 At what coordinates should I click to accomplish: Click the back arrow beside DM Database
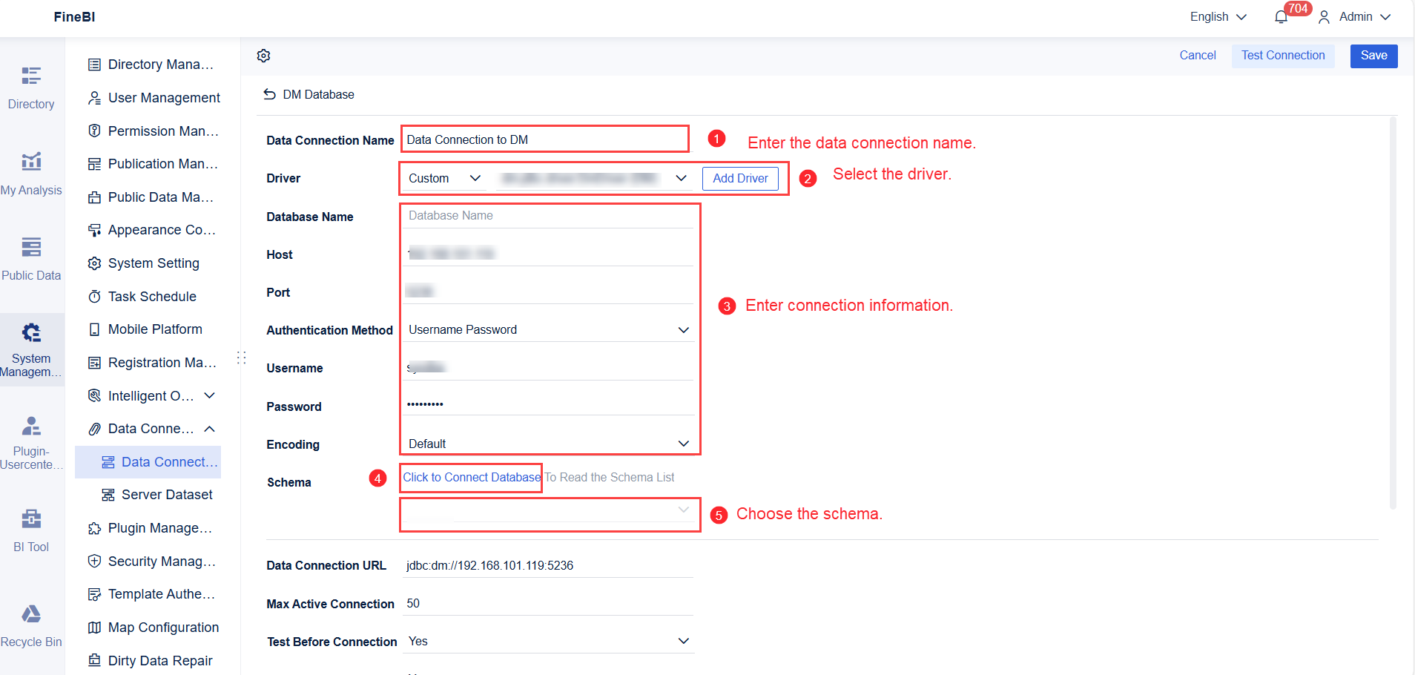click(269, 94)
